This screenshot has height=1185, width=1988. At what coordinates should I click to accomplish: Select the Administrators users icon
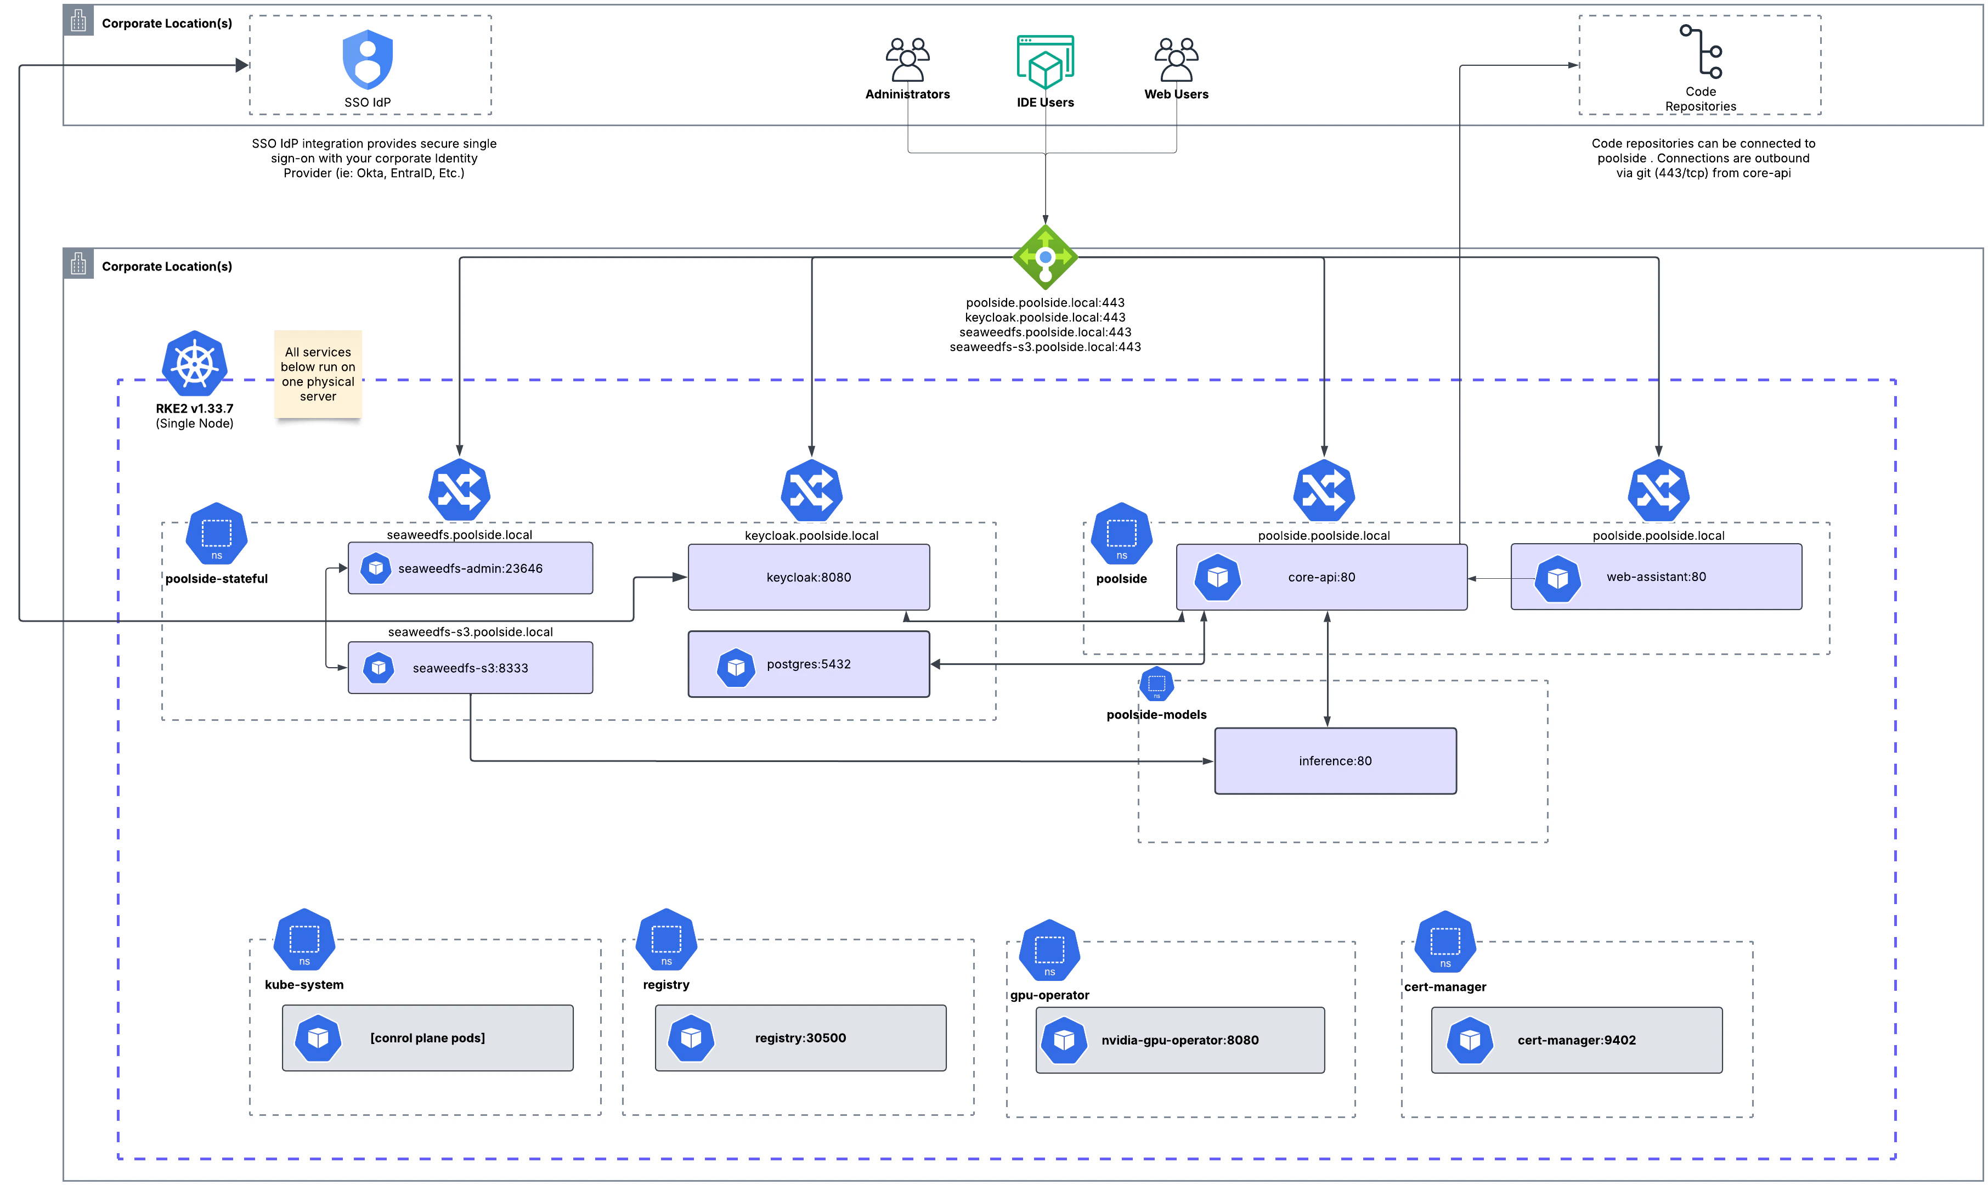[907, 60]
